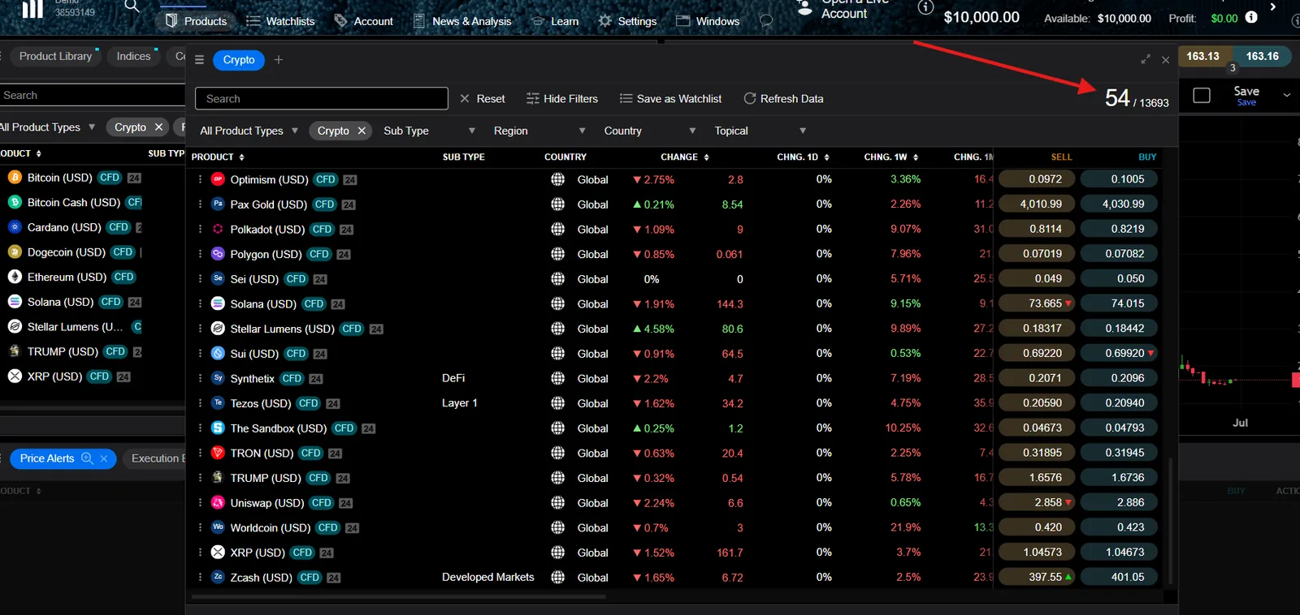Screen dimensions: 1300x615
Task: Click the left sidebar Search field
Action: point(92,95)
